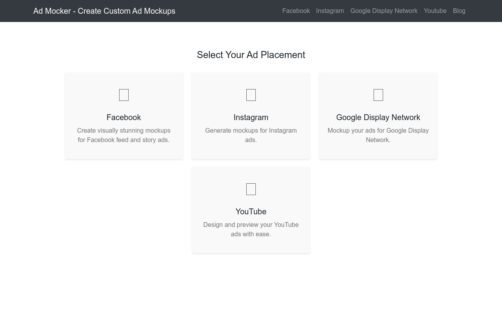
Task: Open Facebook from the top navigation bar
Action: pos(296,11)
